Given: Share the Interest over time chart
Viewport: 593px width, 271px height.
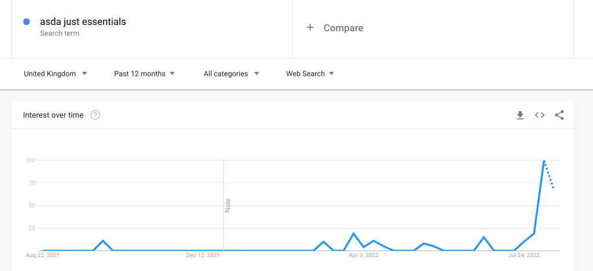Looking at the screenshot, I should pos(559,115).
